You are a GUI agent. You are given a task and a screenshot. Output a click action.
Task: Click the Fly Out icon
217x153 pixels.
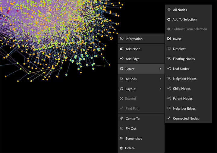click(x=122, y=128)
